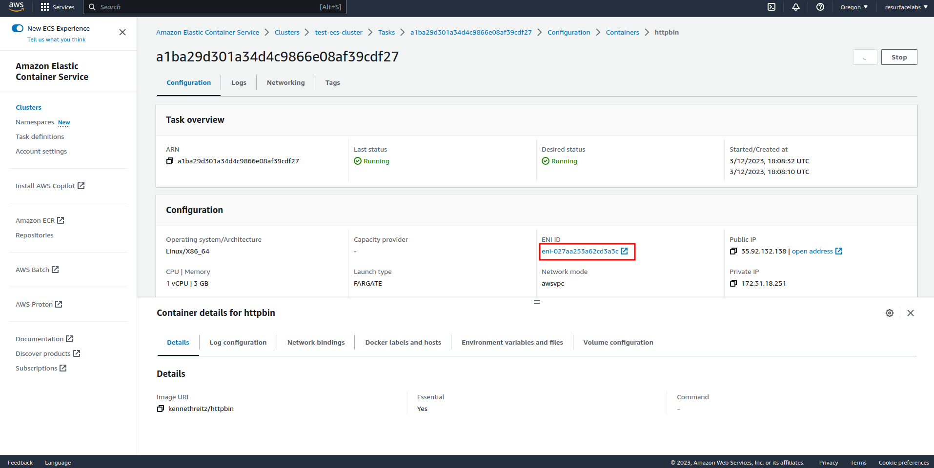The height and width of the screenshot is (468, 934).
Task: Open the ENI ID eni-027aa253a62cd3a3c link
Action: point(585,251)
